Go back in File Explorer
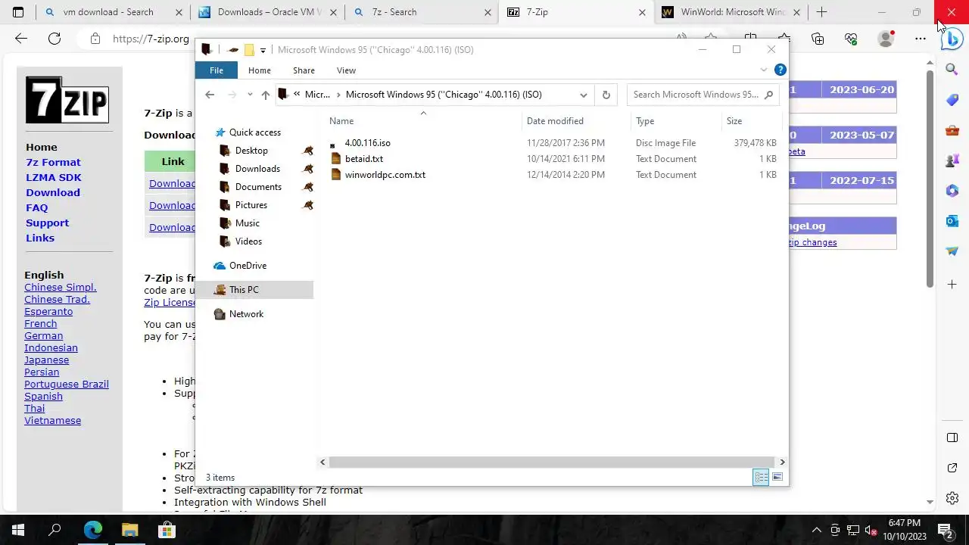Viewport: 969px width, 545px height. [210, 95]
